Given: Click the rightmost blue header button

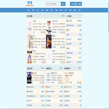Looking at the screenshot, I should tap(79, 4).
